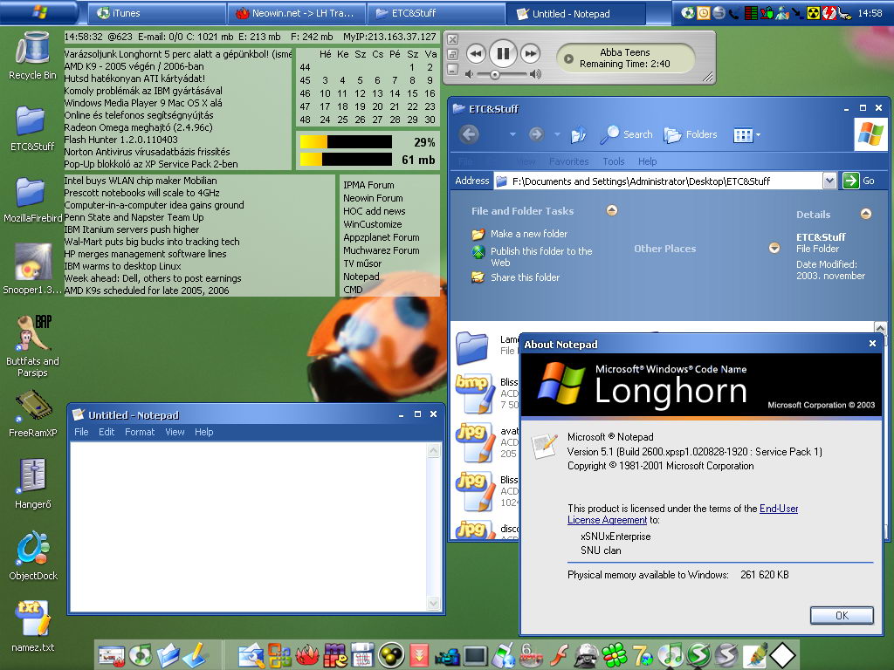Launch the paintbrush icon in dock
This screenshot has width=894, height=670.
pyautogui.click(x=754, y=656)
